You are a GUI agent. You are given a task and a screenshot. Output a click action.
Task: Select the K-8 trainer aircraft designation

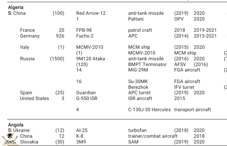pyautogui.click(x=80, y=136)
